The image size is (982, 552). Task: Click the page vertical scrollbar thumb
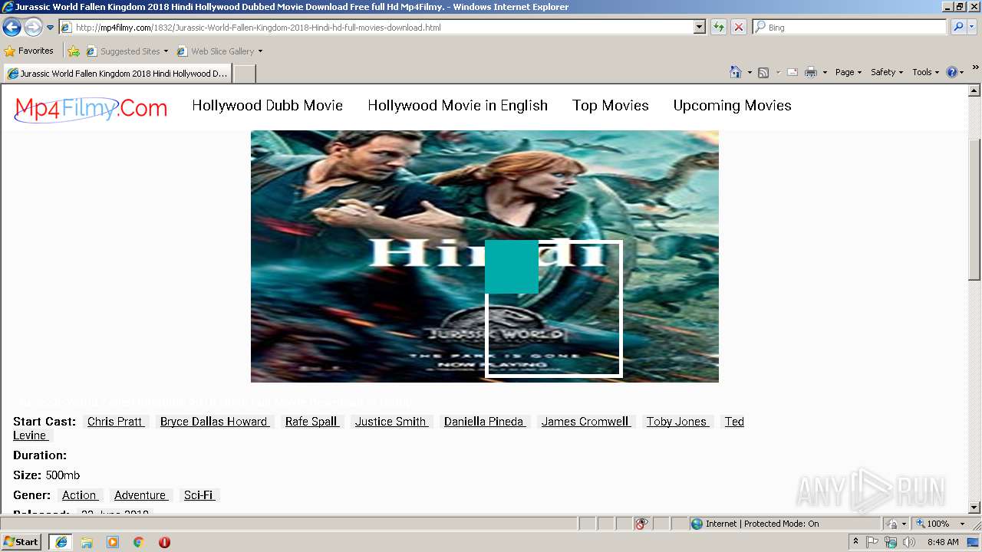[x=974, y=209]
